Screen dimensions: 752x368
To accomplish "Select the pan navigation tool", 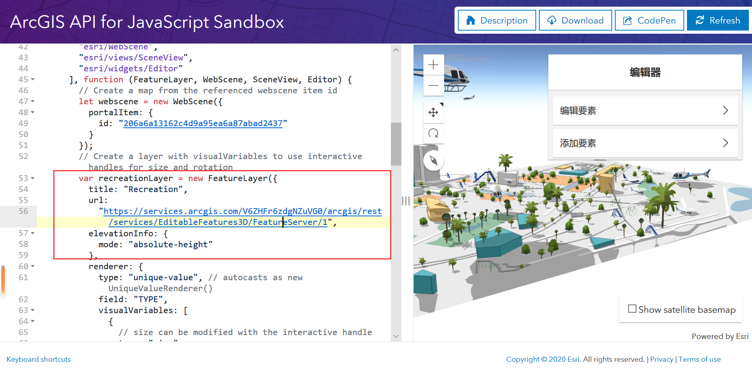I will tap(434, 112).
